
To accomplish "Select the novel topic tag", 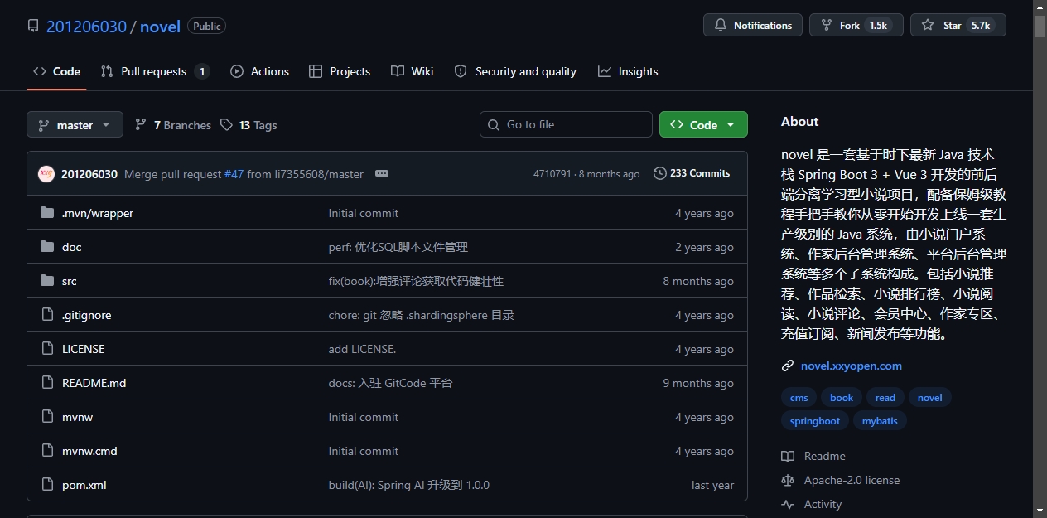I will click(929, 398).
